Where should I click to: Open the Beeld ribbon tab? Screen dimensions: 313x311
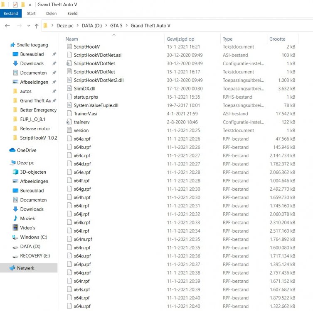[x=72, y=14]
